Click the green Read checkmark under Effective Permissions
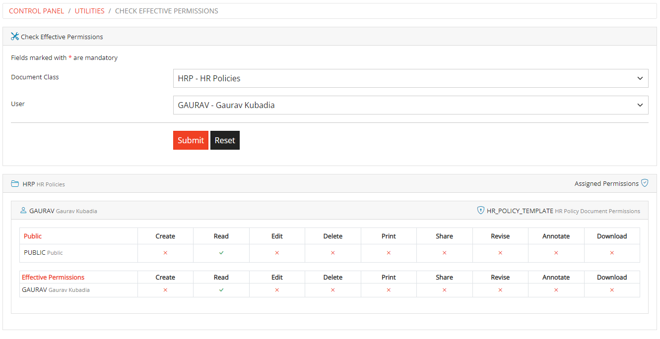660x339 pixels. [221, 289]
